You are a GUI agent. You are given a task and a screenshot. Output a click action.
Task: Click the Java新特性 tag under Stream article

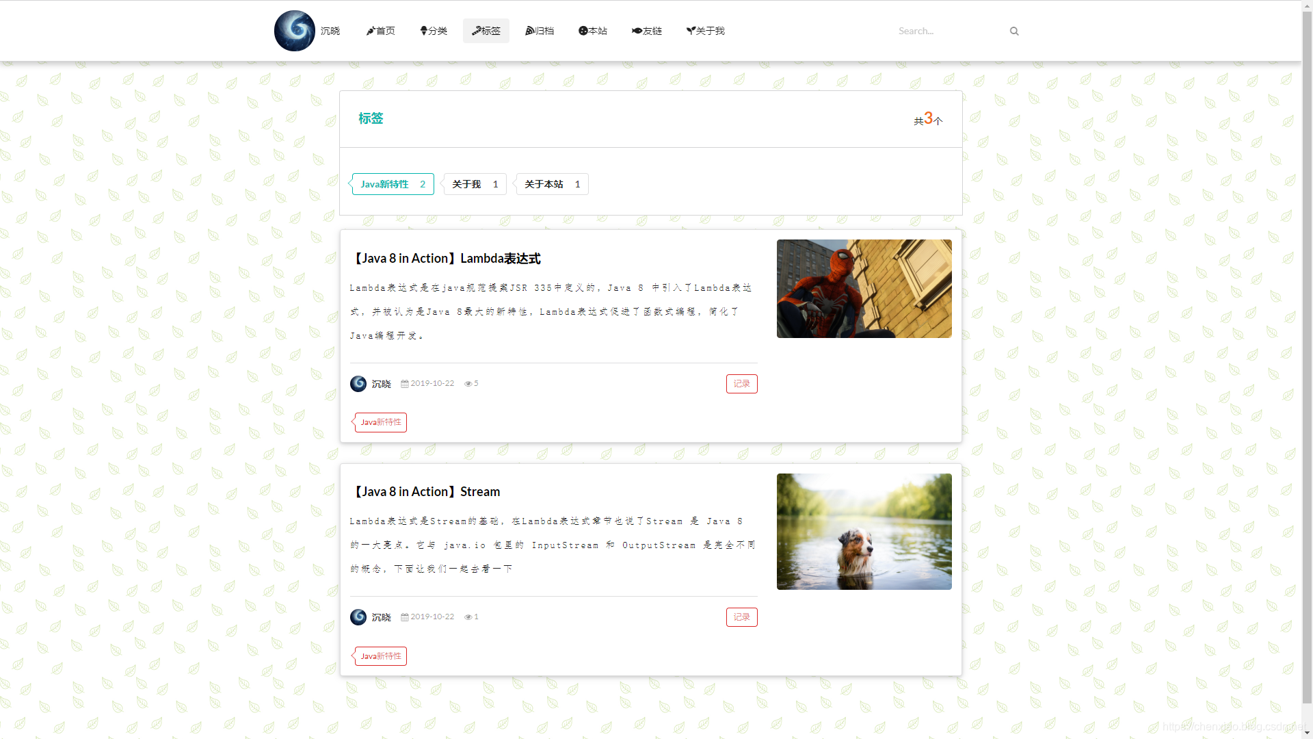click(x=380, y=656)
